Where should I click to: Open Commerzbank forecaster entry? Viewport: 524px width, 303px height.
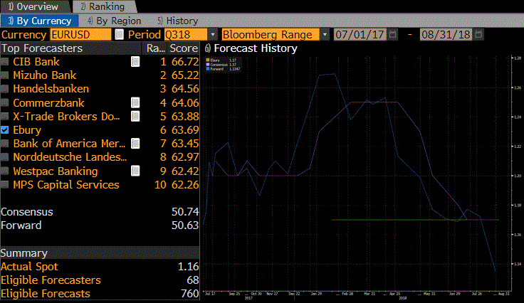pos(49,103)
